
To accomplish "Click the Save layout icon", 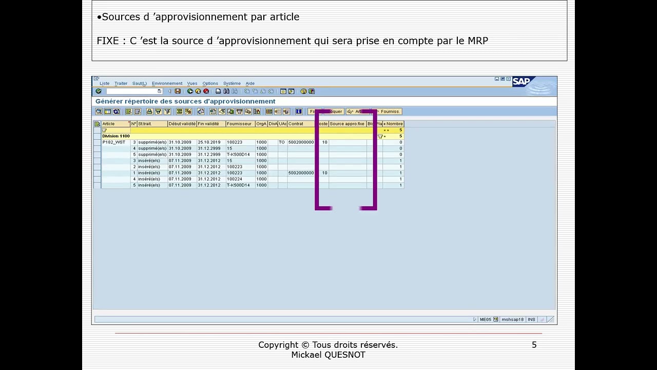I will pos(286,112).
